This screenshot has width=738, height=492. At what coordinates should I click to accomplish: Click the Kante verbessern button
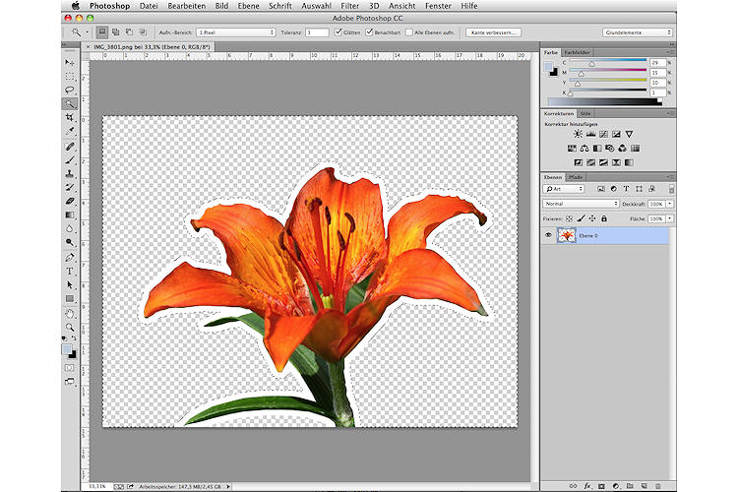pos(495,32)
